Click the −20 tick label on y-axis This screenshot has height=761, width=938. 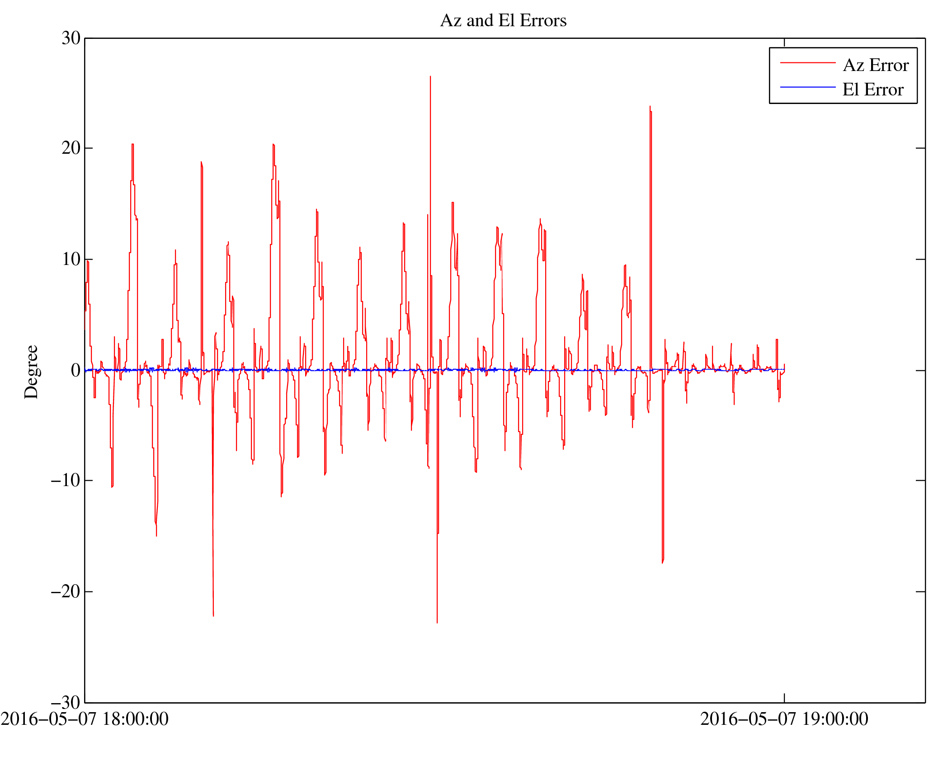tap(66, 591)
